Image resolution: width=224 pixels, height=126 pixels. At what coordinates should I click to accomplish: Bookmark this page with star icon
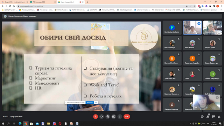pos(194,6)
